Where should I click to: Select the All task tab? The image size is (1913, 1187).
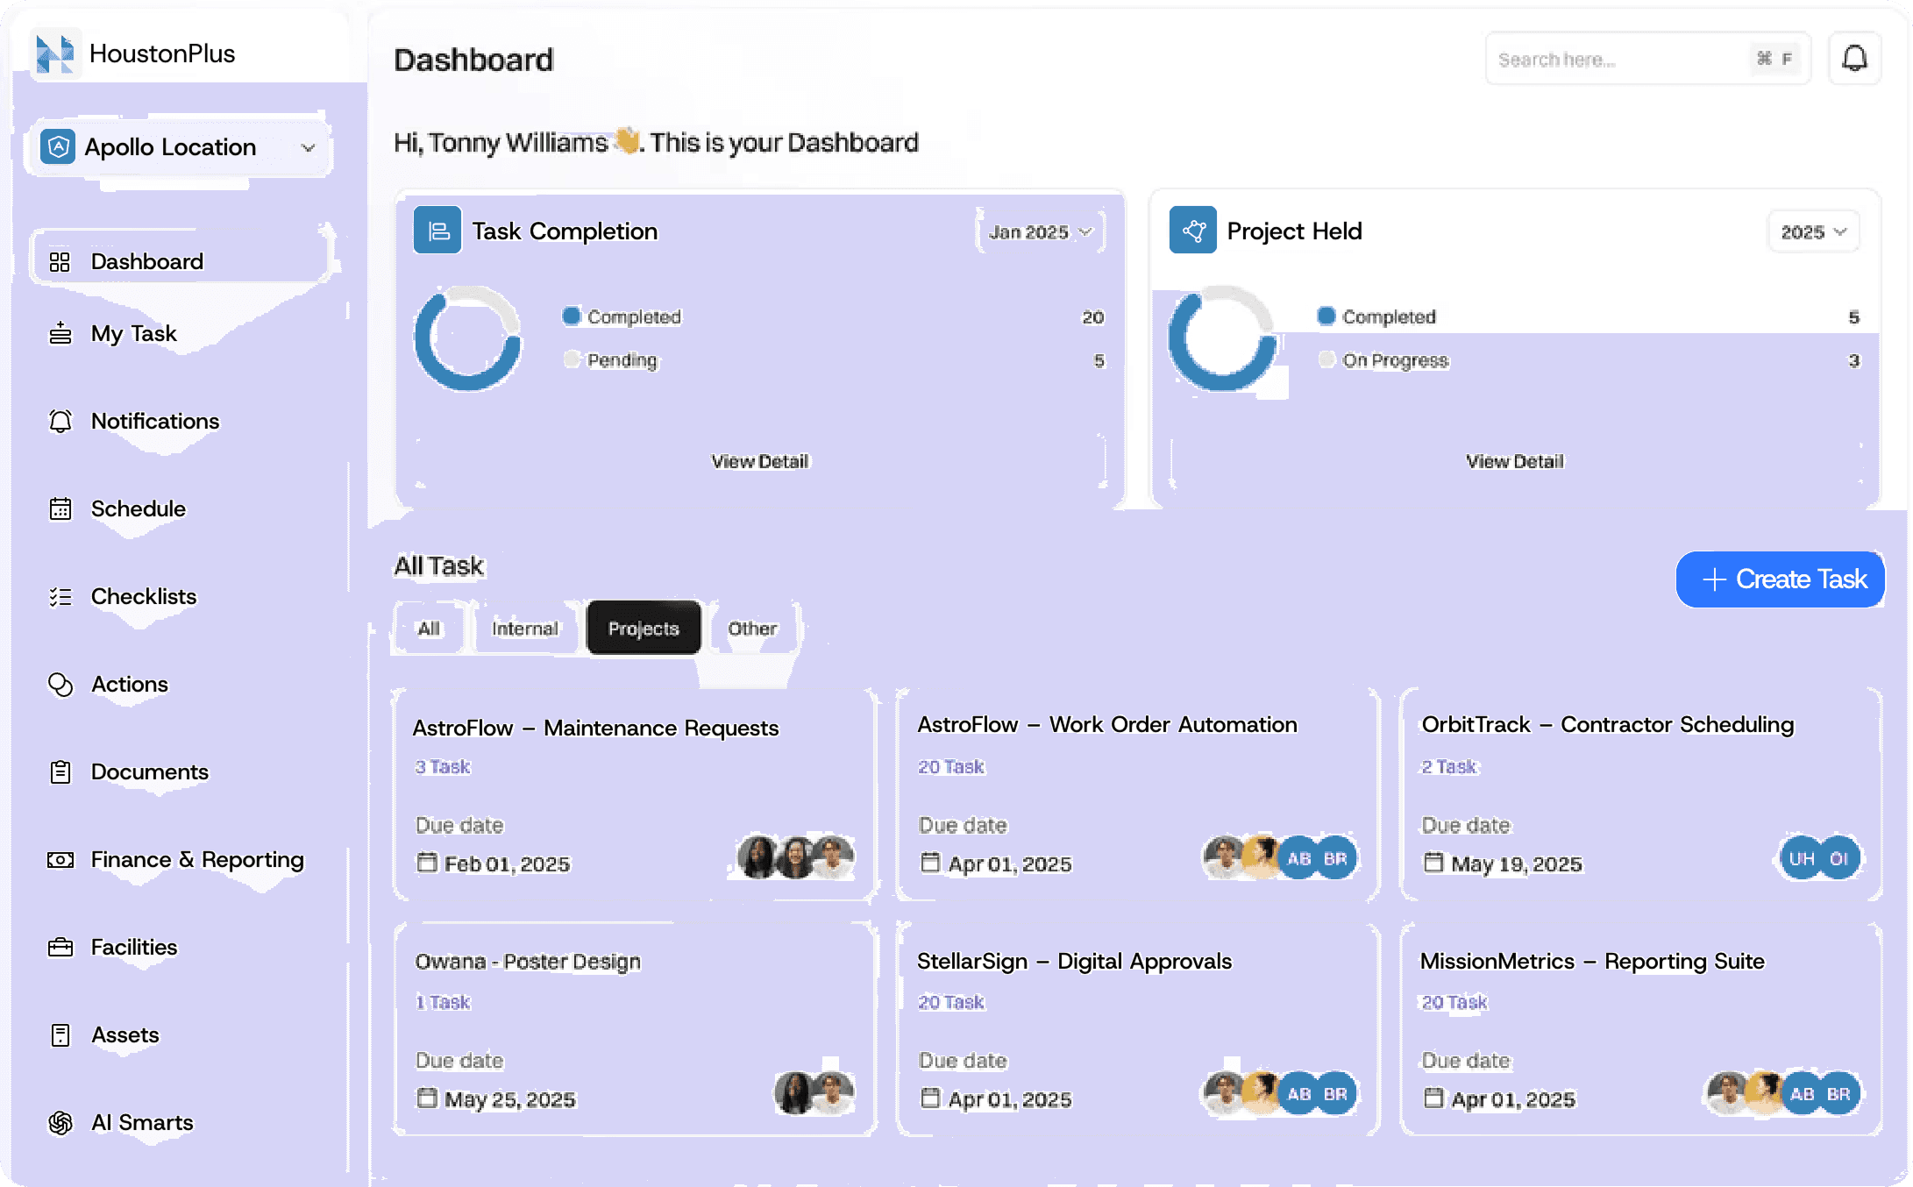[429, 628]
